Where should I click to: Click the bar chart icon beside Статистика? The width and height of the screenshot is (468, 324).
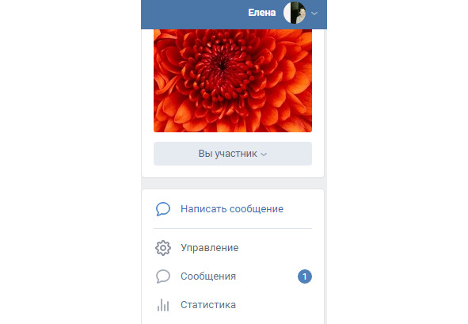[163, 305]
